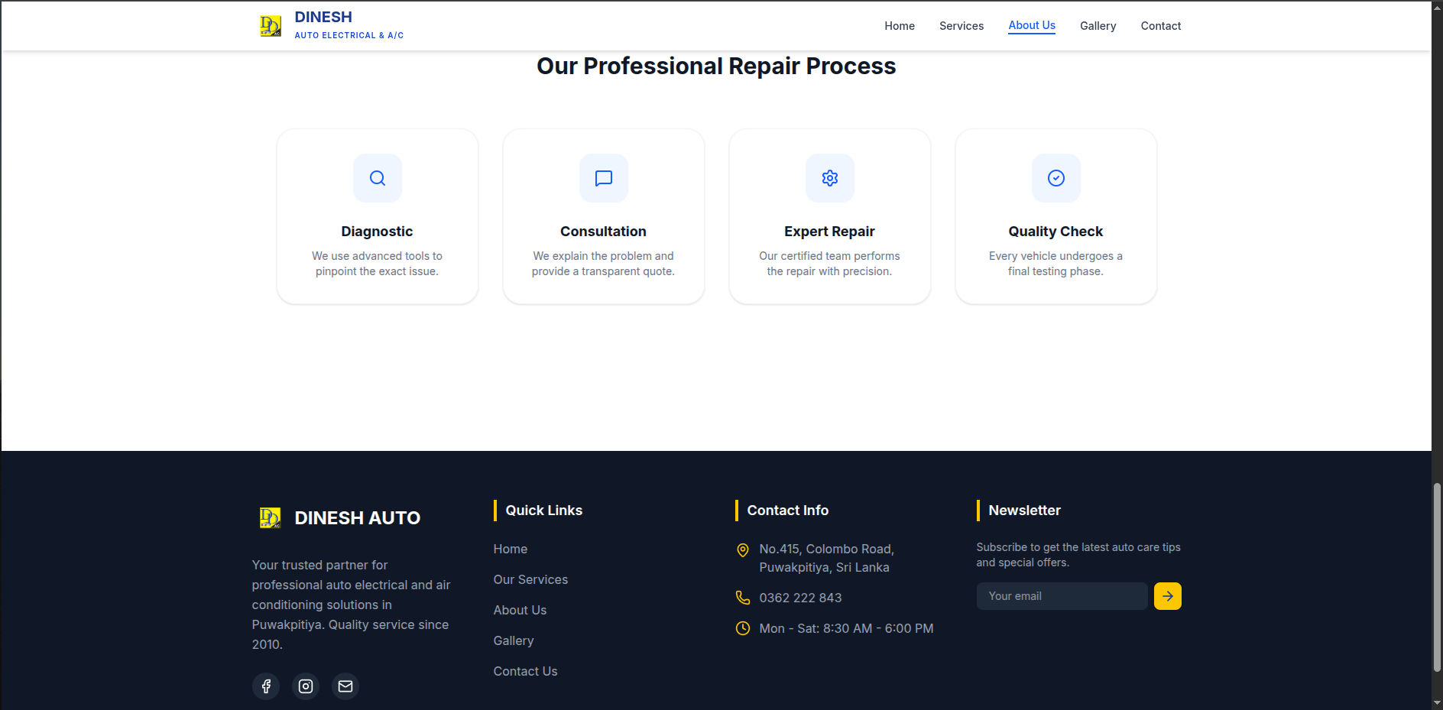This screenshot has width=1443, height=710.
Task: Click AUTO ELECTRICAL & A/C tagline
Action: pyautogui.click(x=349, y=35)
